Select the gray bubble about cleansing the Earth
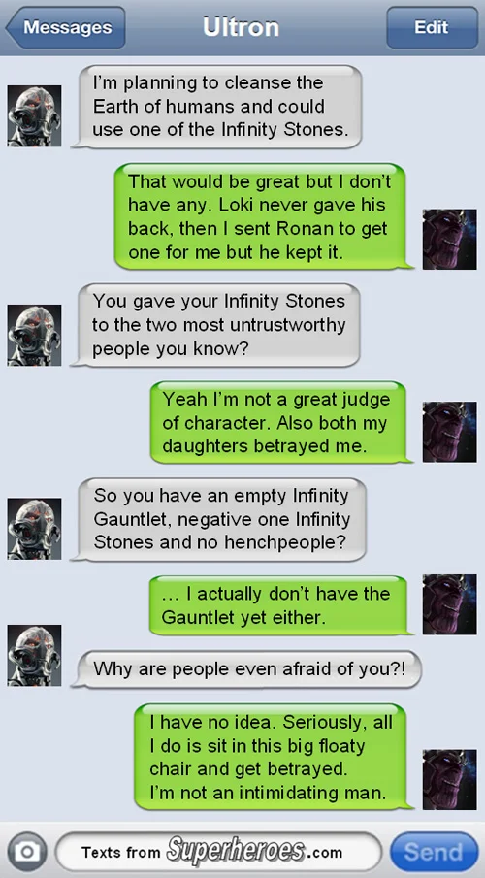 point(217,107)
